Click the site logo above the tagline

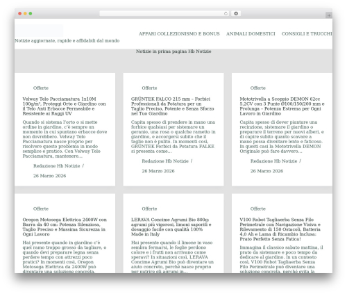tap(40, 31)
